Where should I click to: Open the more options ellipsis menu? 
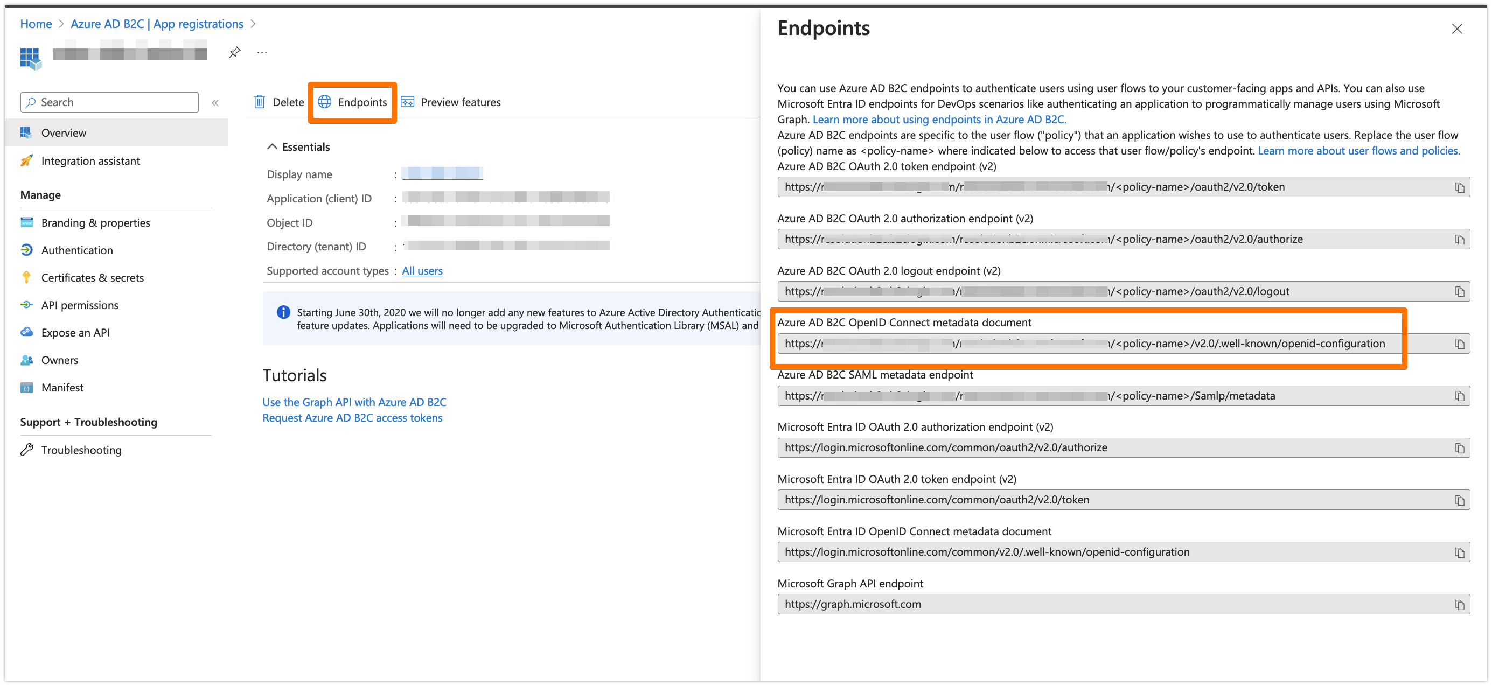[x=262, y=53]
